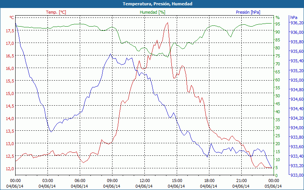Click the '933,60' pressure axis value
This screenshot has width=304, height=190.
coord(296,147)
